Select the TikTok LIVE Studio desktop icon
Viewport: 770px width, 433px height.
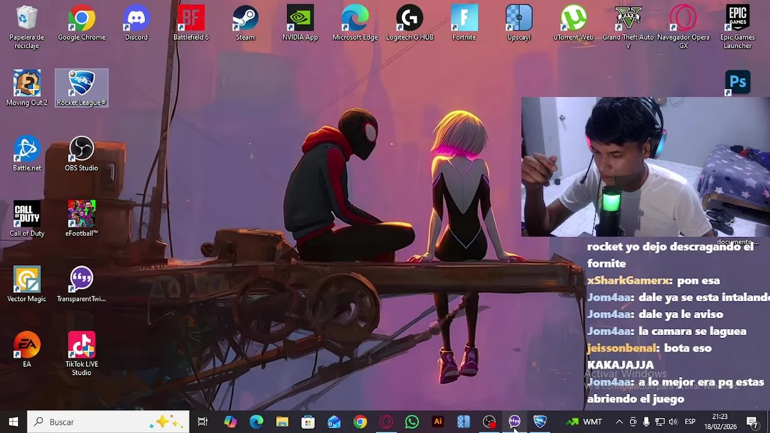pyautogui.click(x=81, y=354)
